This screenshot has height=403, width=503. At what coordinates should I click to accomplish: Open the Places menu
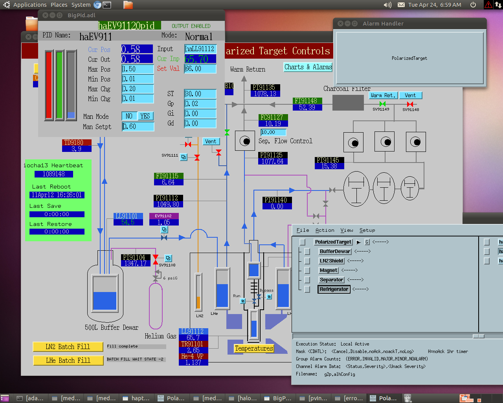tap(59, 5)
